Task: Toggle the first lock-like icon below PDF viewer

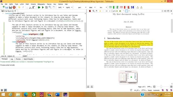Action: (x=88, y=87)
